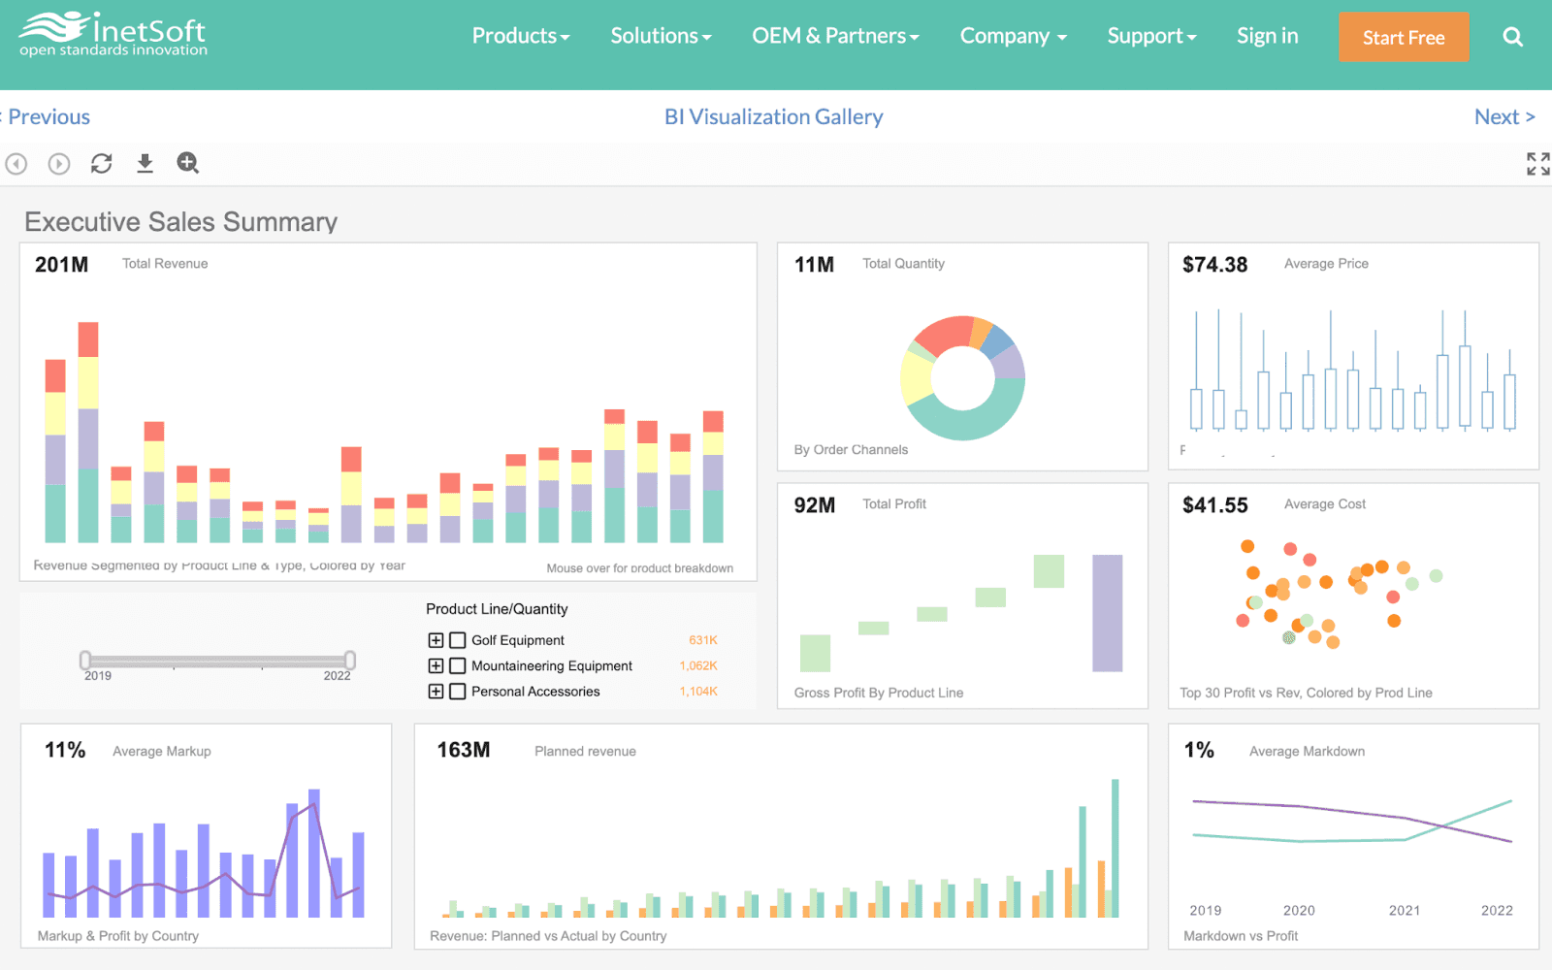The height and width of the screenshot is (970, 1552).
Task: Open the Company dropdown menu
Action: pyautogui.click(x=1014, y=36)
